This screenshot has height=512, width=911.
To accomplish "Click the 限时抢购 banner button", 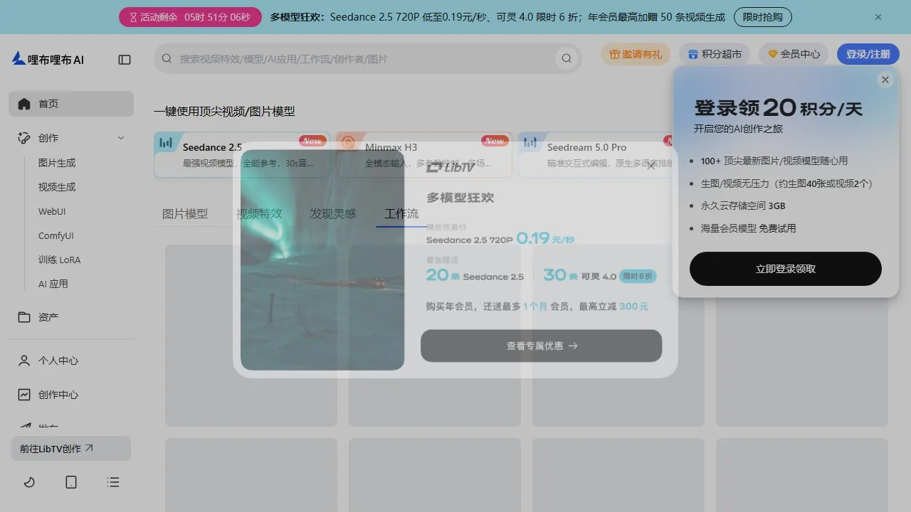I will [763, 17].
